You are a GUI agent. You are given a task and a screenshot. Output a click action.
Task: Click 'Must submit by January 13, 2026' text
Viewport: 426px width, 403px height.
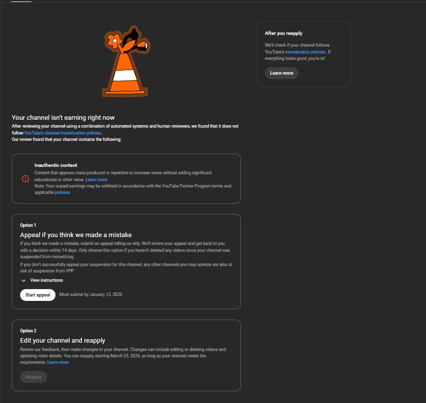[x=91, y=295]
